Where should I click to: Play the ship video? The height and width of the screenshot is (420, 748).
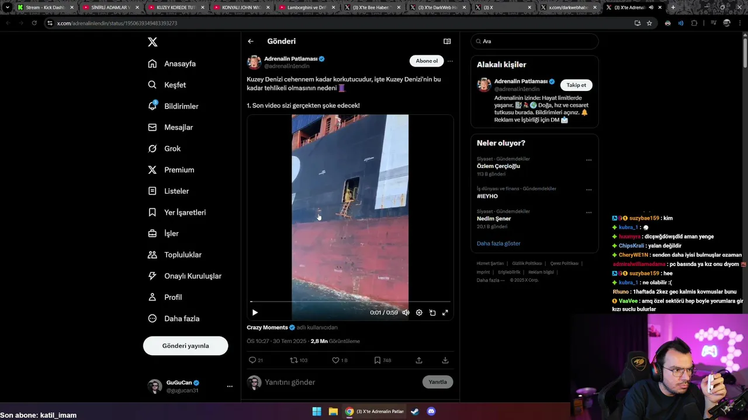click(255, 313)
